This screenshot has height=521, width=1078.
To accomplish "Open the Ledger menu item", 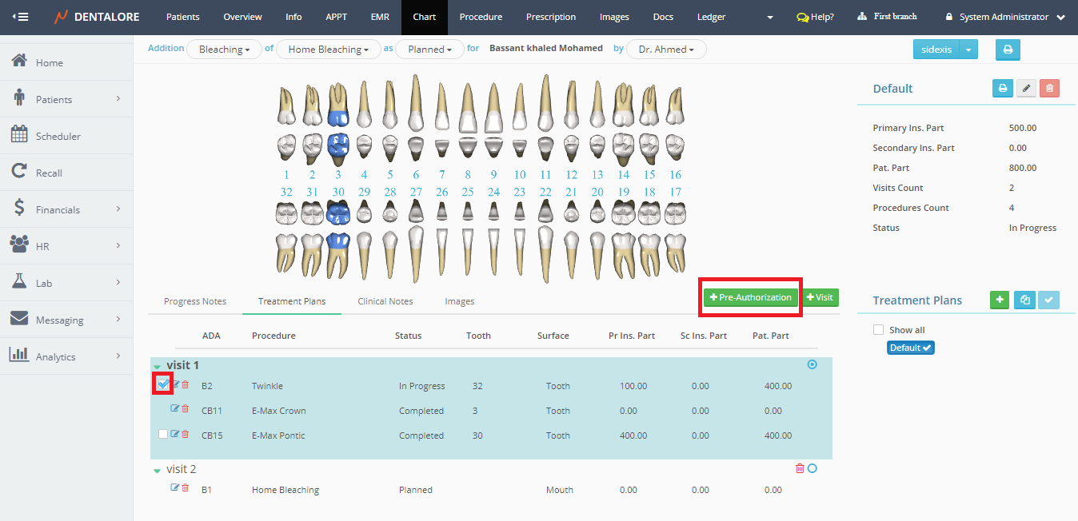I will pos(711,17).
